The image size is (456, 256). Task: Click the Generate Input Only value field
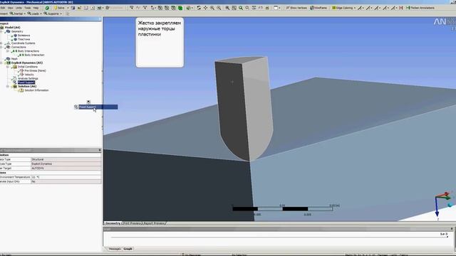tap(66, 181)
